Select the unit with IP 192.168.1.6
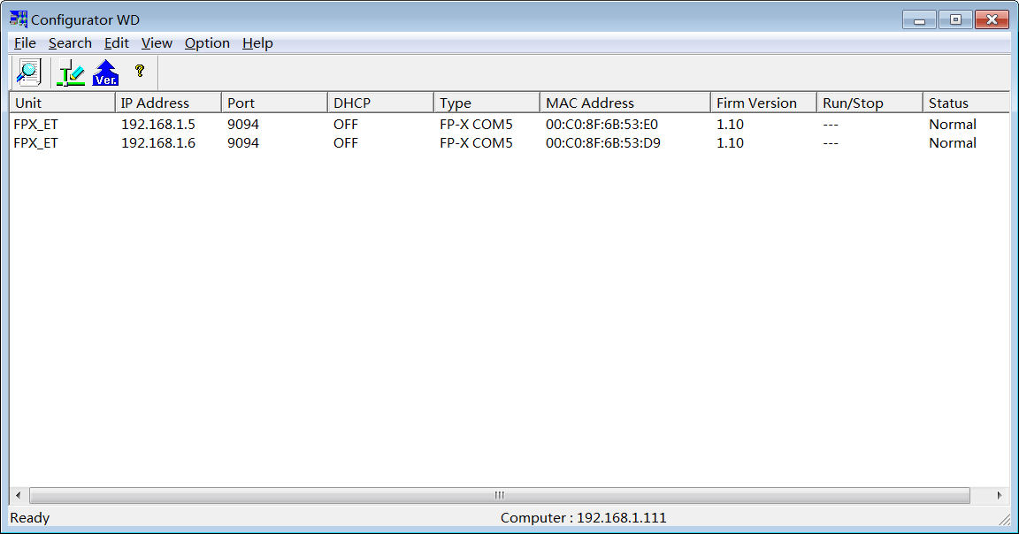Viewport: 1019px width, 534px height. [x=157, y=143]
